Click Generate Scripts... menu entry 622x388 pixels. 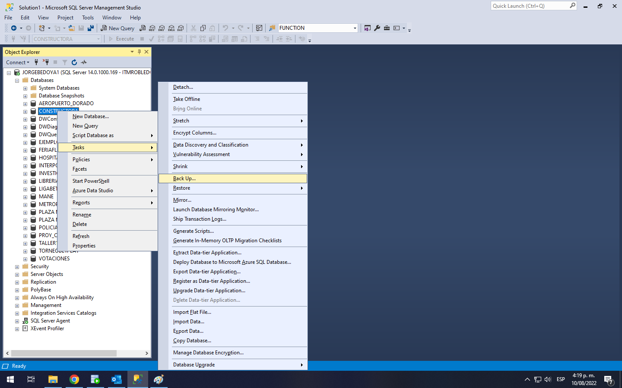point(233,231)
